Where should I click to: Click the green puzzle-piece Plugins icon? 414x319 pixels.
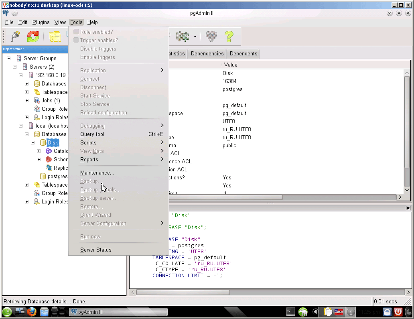[183, 36]
